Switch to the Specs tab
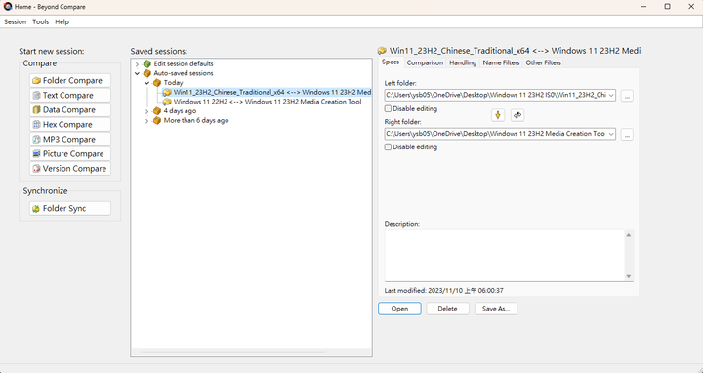The image size is (703, 373). coord(391,62)
